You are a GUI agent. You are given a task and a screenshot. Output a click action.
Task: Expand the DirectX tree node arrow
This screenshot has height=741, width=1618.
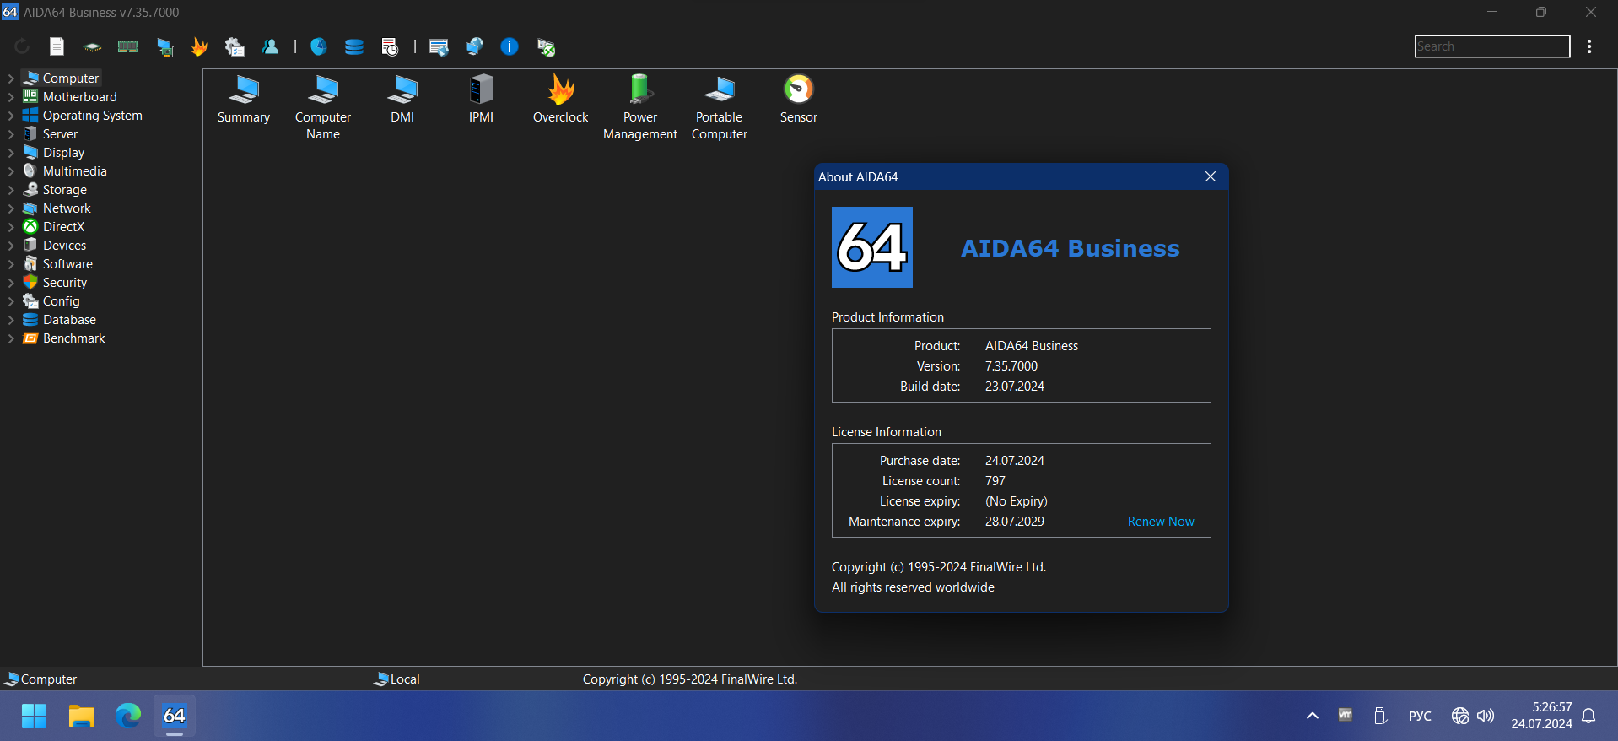[x=11, y=227]
